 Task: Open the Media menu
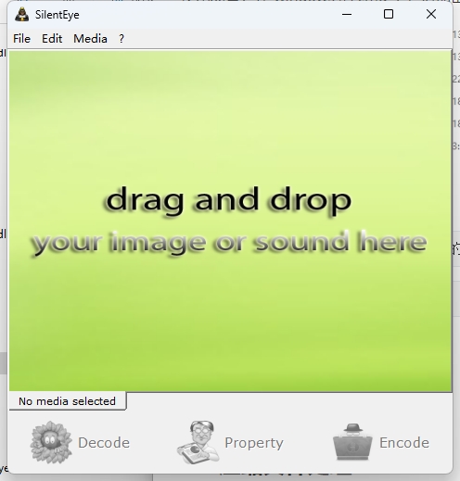(90, 39)
